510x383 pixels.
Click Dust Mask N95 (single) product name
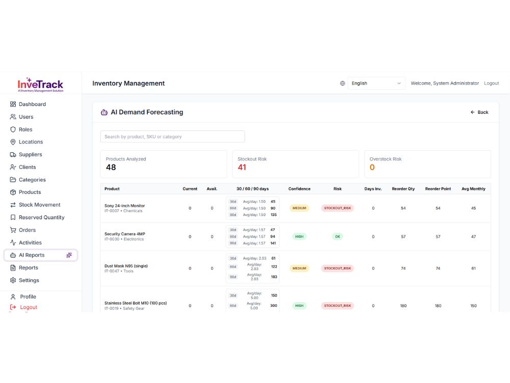[x=126, y=266]
